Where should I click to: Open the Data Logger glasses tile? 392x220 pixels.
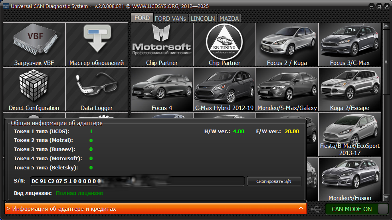pyautogui.click(x=97, y=89)
